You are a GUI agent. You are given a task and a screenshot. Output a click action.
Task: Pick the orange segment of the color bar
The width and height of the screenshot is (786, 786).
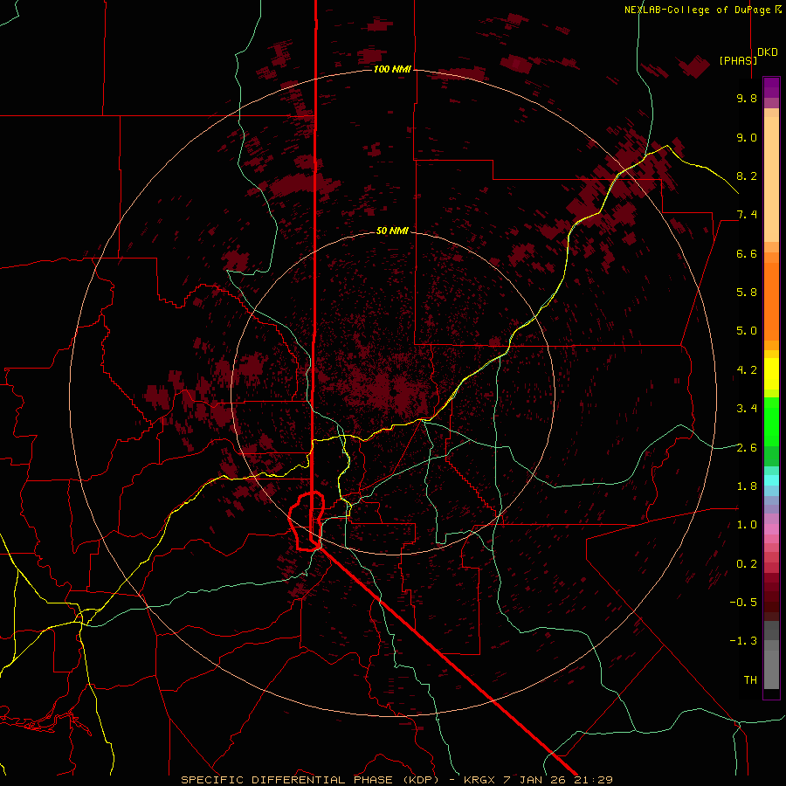[771, 300]
